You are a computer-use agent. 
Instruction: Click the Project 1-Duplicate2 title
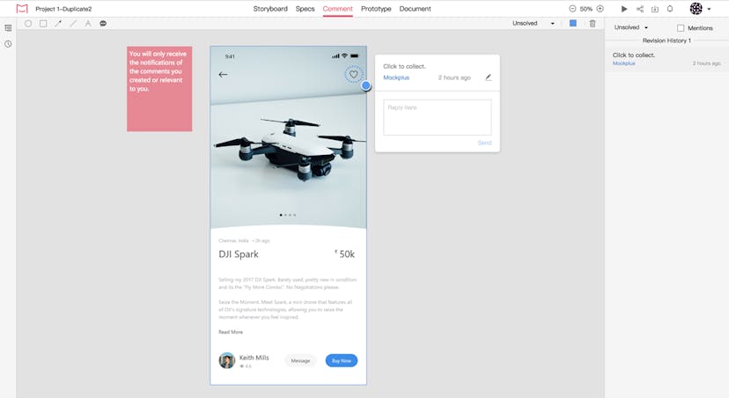click(63, 9)
